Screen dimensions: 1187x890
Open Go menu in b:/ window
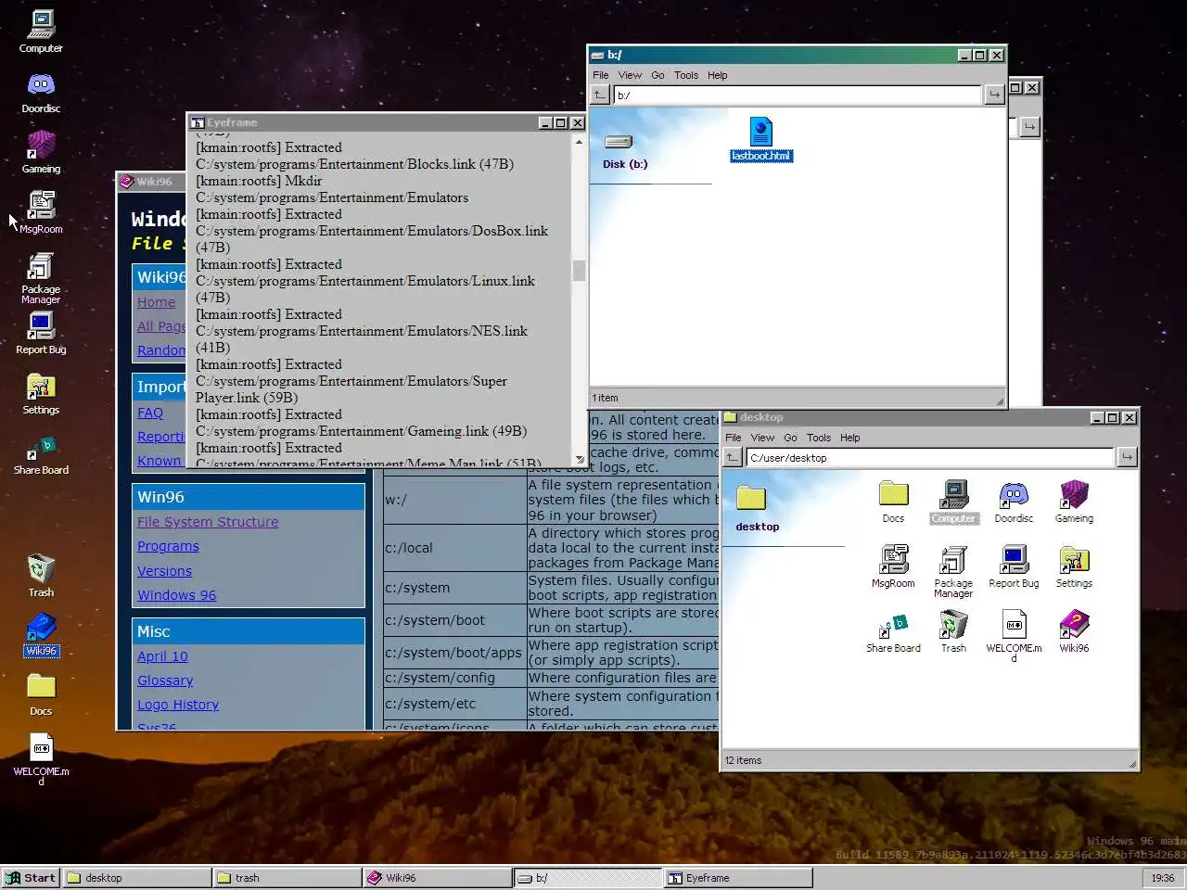(x=657, y=75)
